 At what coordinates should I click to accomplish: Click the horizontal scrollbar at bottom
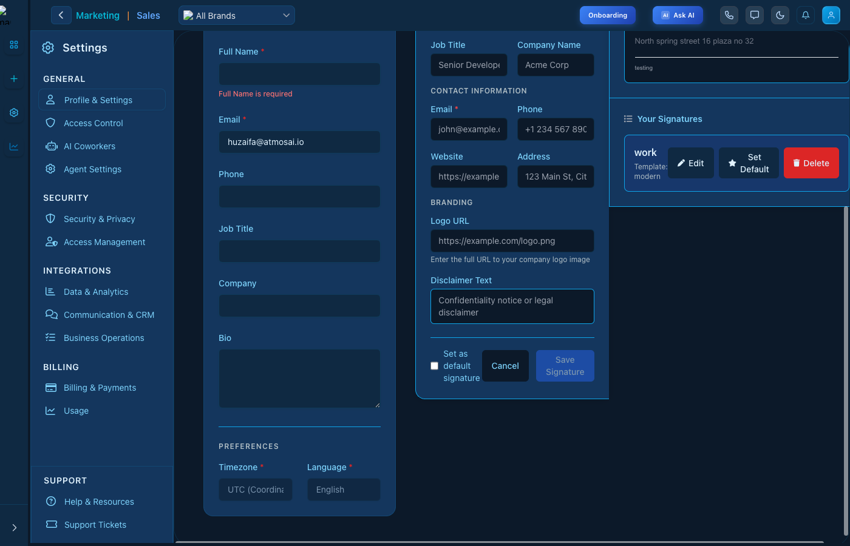coord(499,542)
